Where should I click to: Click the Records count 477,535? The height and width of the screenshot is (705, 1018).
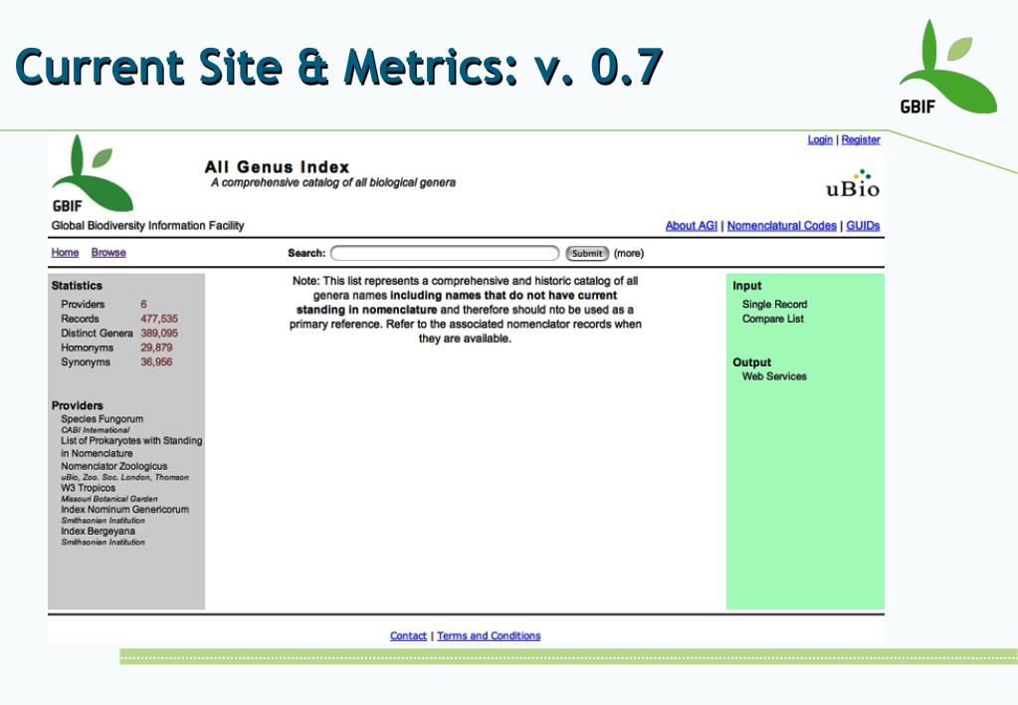[x=159, y=319]
